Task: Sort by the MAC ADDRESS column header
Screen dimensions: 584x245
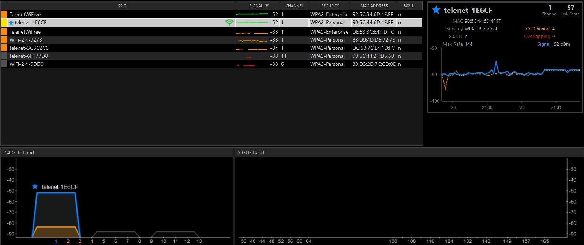Action: [374, 6]
